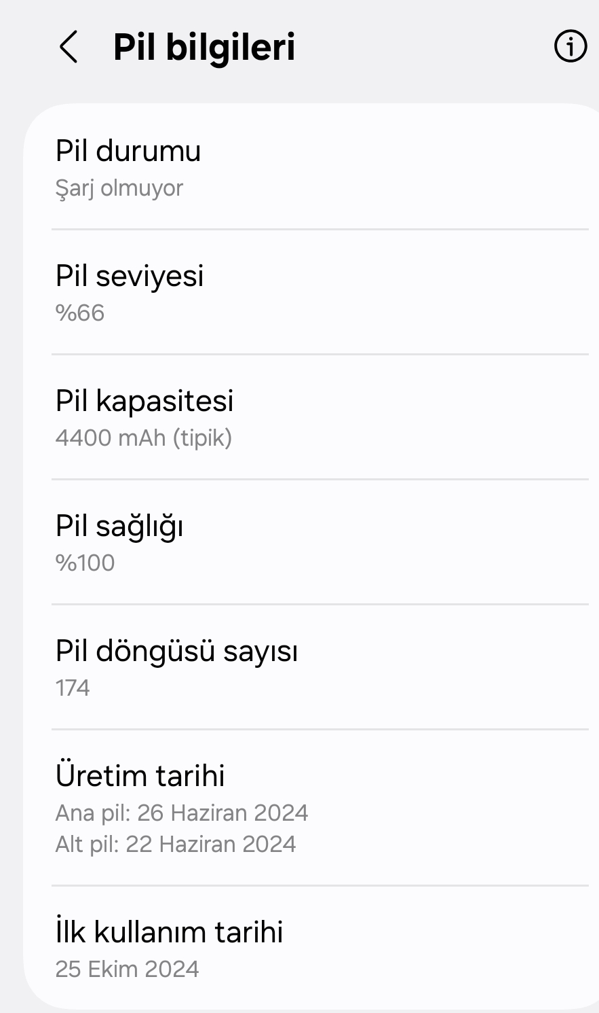The width and height of the screenshot is (599, 1013).
Task: Tap the 25 Ekim 2024 date
Action: [x=128, y=970]
